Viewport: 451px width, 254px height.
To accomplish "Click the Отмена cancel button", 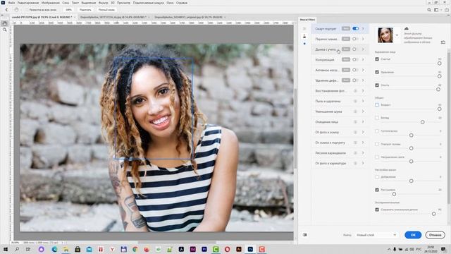I will [435, 235].
